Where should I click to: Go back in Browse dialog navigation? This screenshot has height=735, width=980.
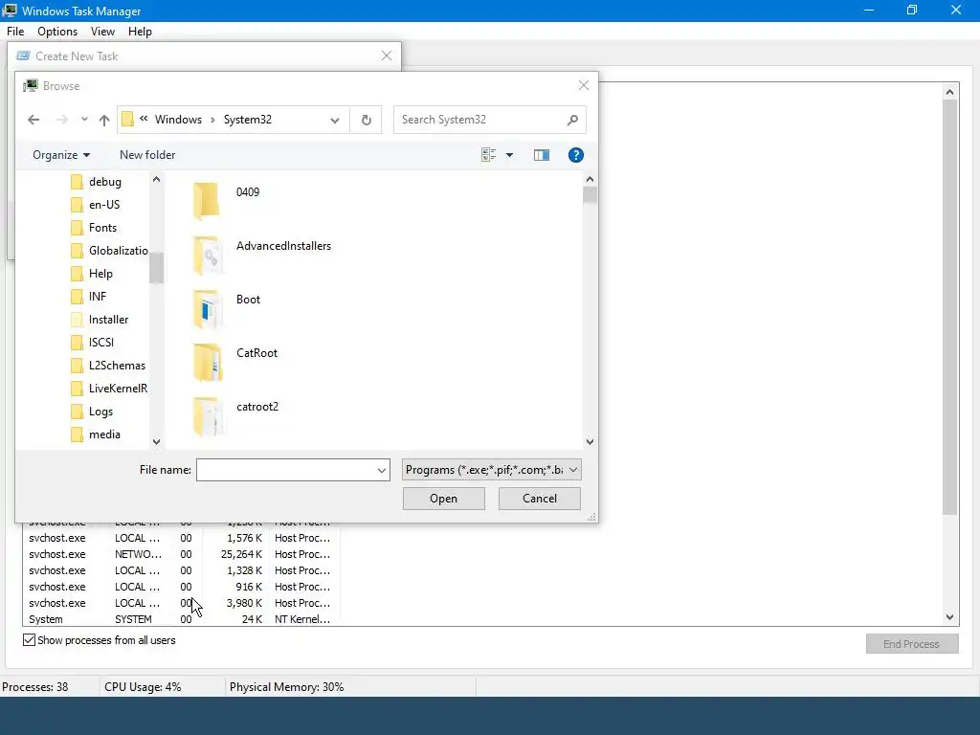click(33, 120)
